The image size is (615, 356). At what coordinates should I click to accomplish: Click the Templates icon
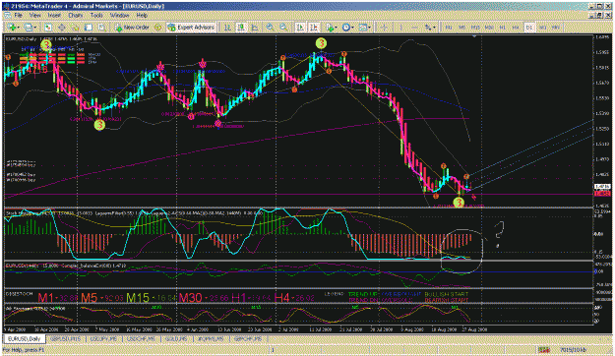point(363,28)
